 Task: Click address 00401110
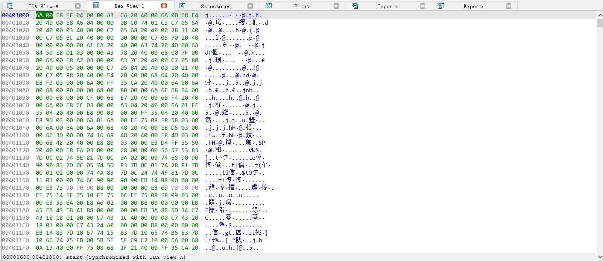click(x=15, y=143)
